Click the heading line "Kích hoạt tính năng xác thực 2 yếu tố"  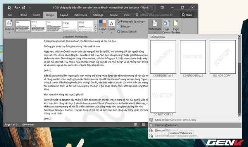[x=63, y=95]
